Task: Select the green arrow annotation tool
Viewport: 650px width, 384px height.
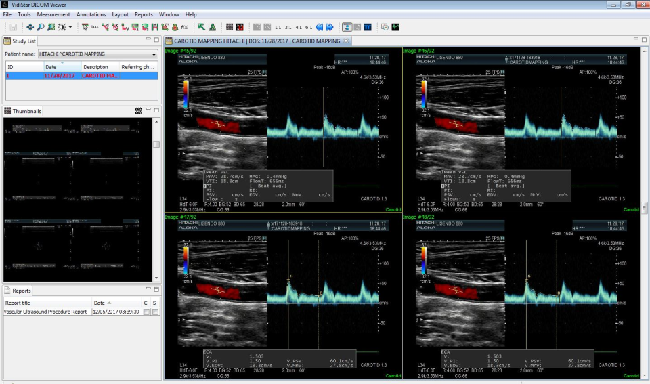Action: (202, 27)
